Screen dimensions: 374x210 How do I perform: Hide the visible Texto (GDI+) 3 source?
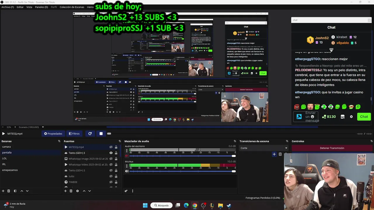pyautogui.click(x=111, y=153)
